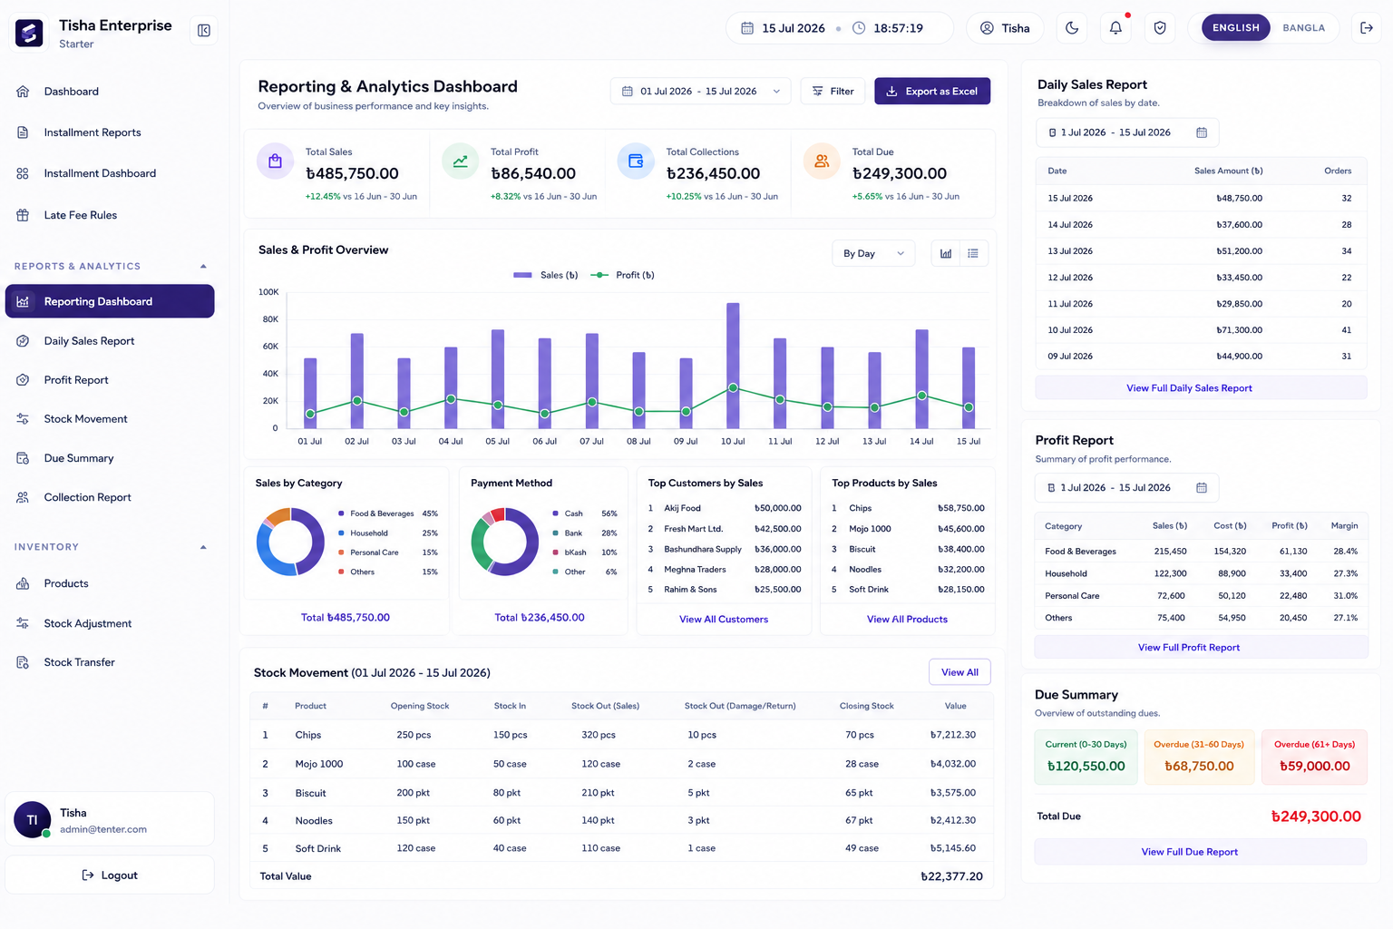Open calendar icon in Daily Sales Report date field

[1202, 132]
